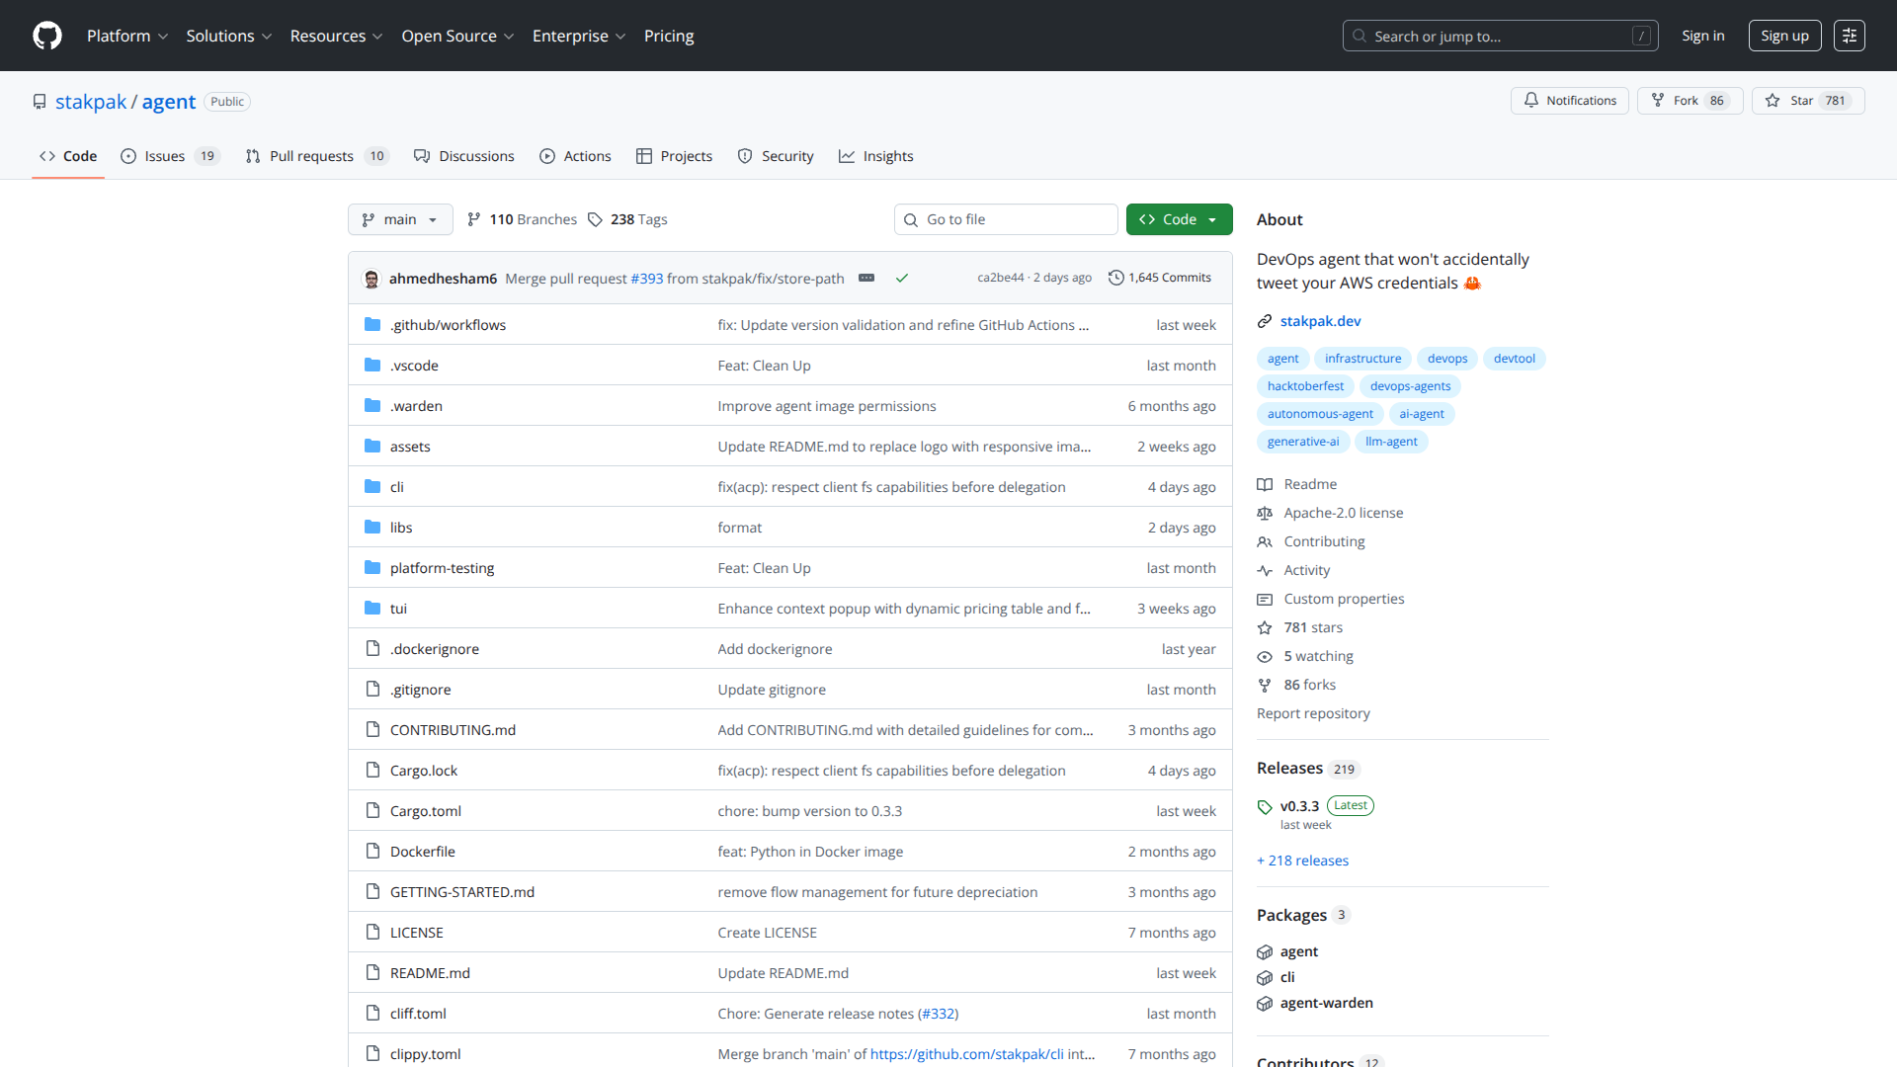The height and width of the screenshot is (1067, 1897).
Task: Click the Go to file search box
Action: point(1006,219)
